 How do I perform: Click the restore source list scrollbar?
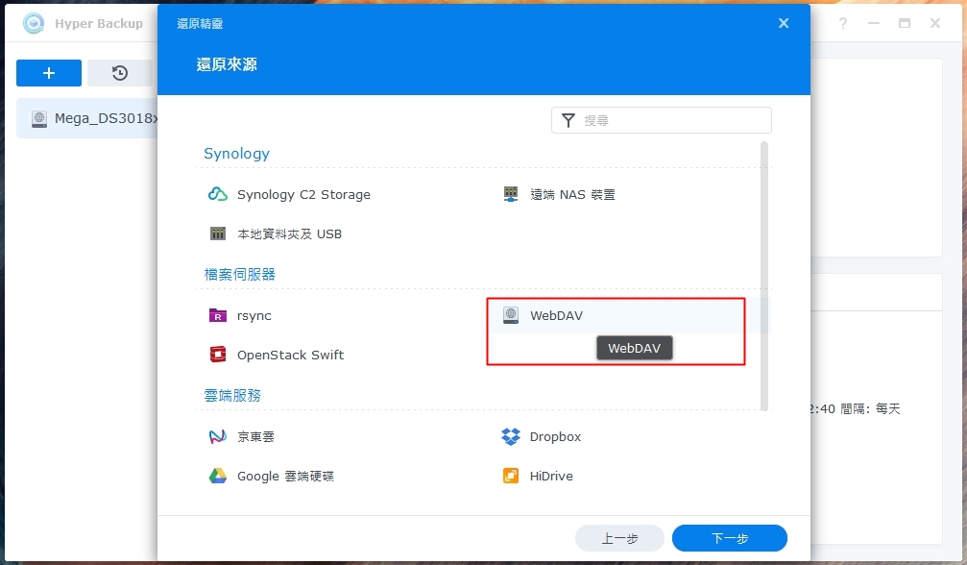pyautogui.click(x=764, y=276)
